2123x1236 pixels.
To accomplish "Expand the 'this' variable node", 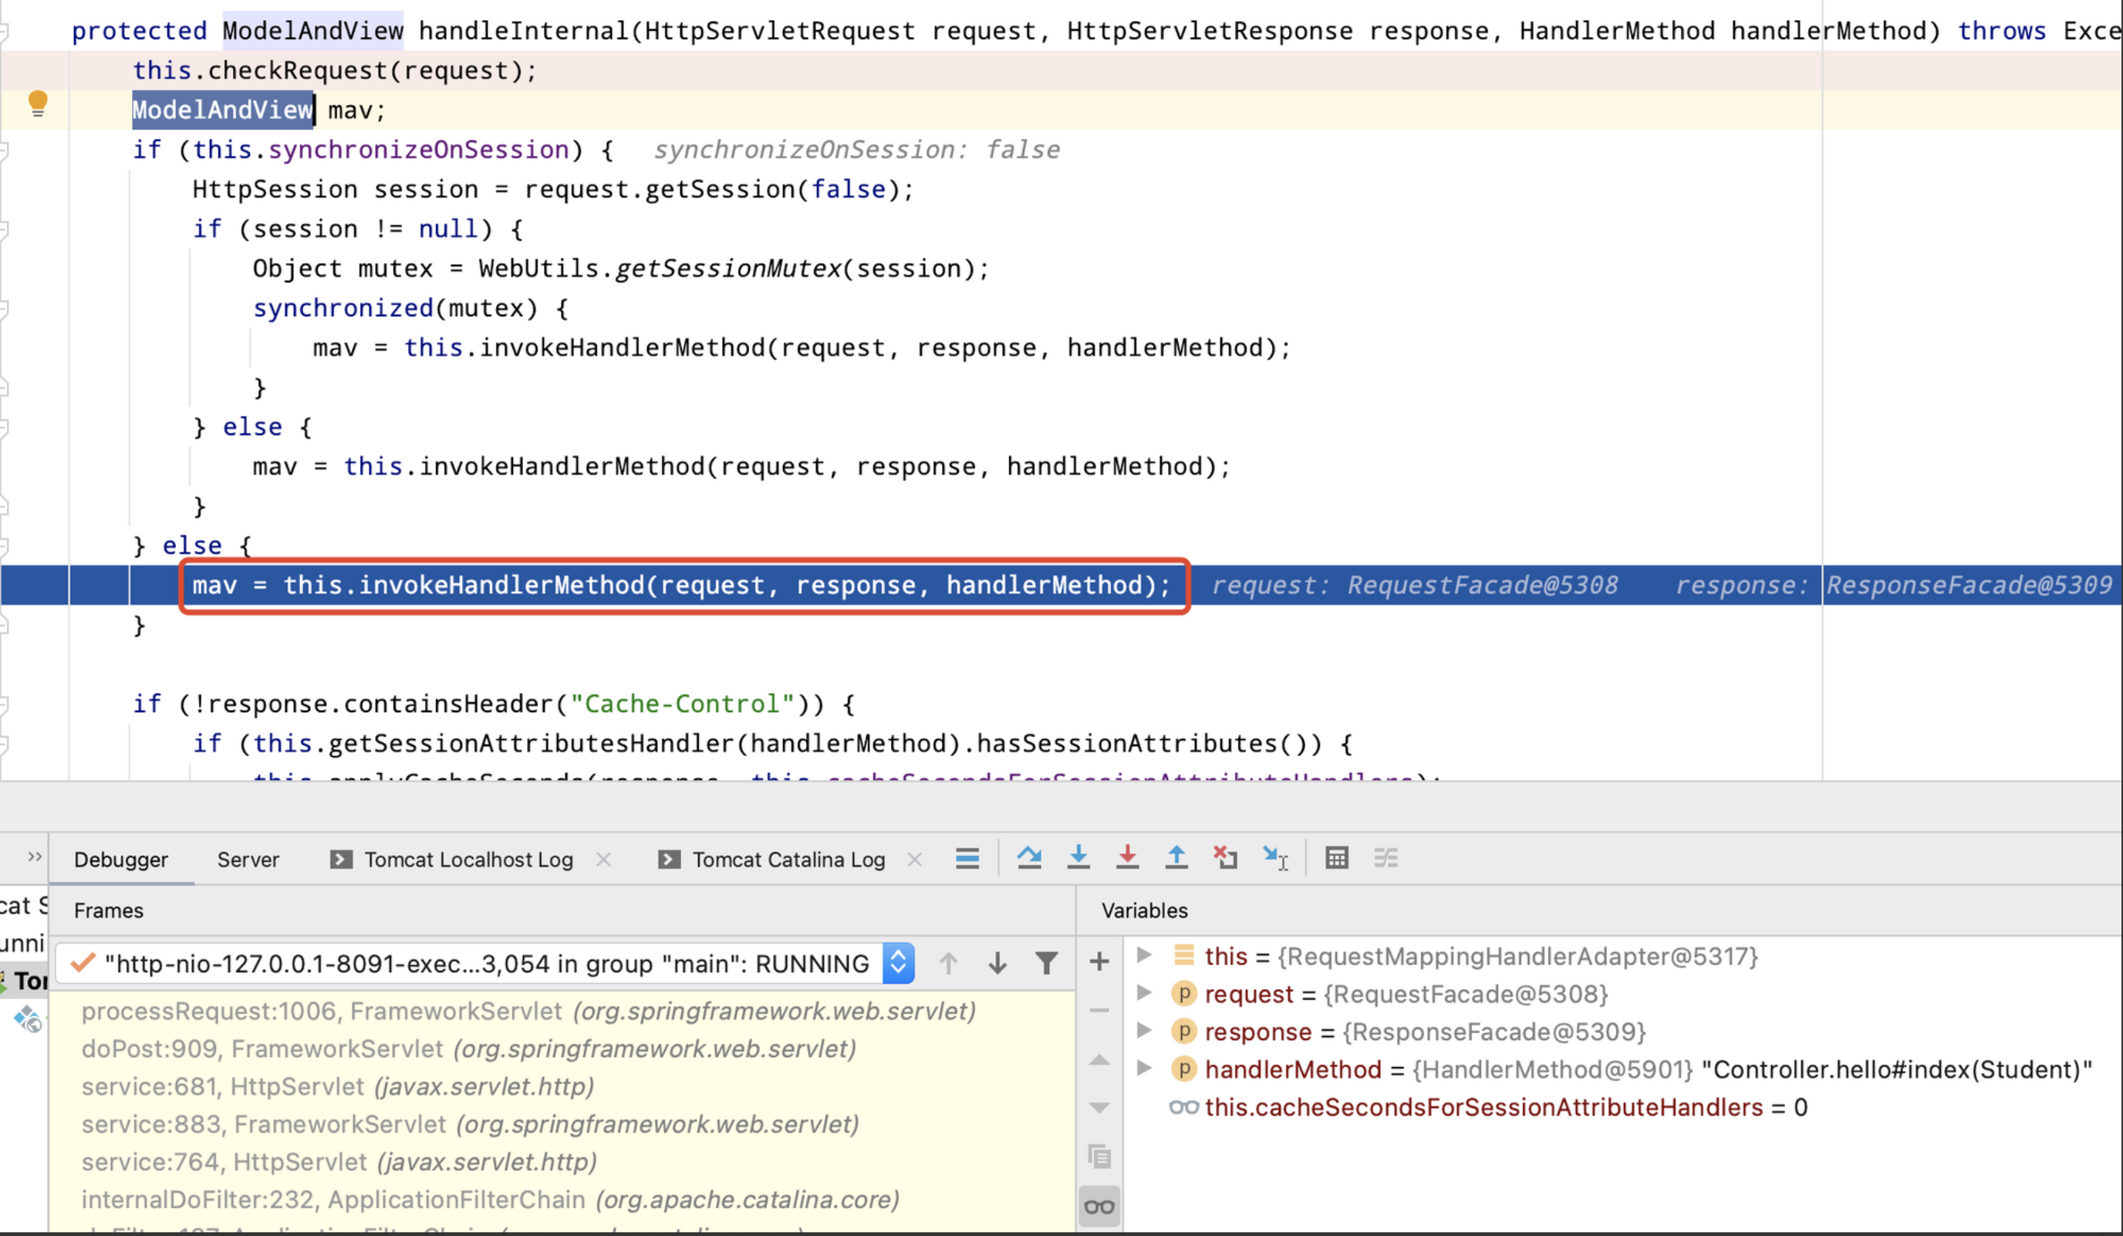I will [x=1144, y=955].
